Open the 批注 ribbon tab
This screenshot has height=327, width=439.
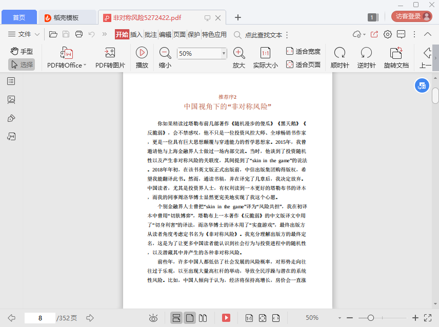151,35
